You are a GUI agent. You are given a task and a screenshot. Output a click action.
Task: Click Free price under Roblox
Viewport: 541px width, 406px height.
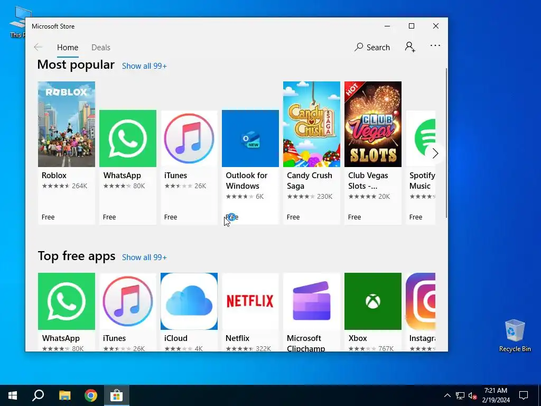click(x=48, y=217)
